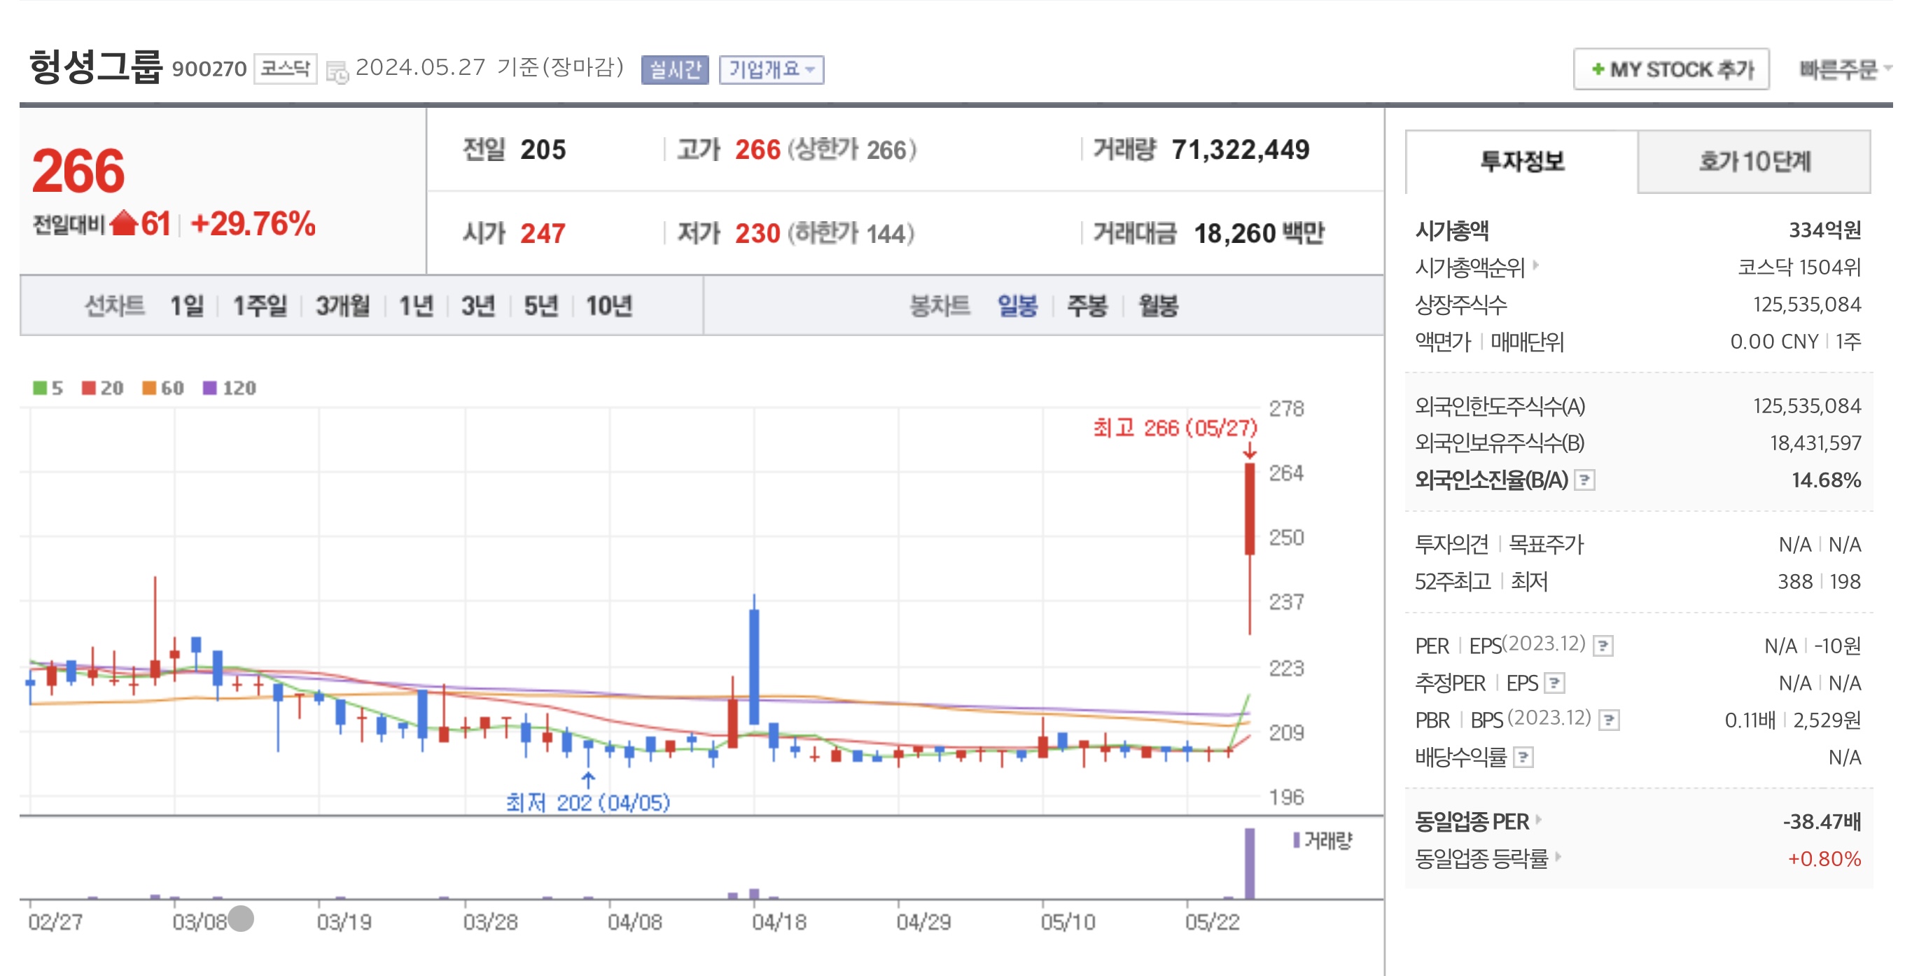The width and height of the screenshot is (1912, 976).
Task: Select the 1일 line chart period
Action: pyautogui.click(x=187, y=306)
